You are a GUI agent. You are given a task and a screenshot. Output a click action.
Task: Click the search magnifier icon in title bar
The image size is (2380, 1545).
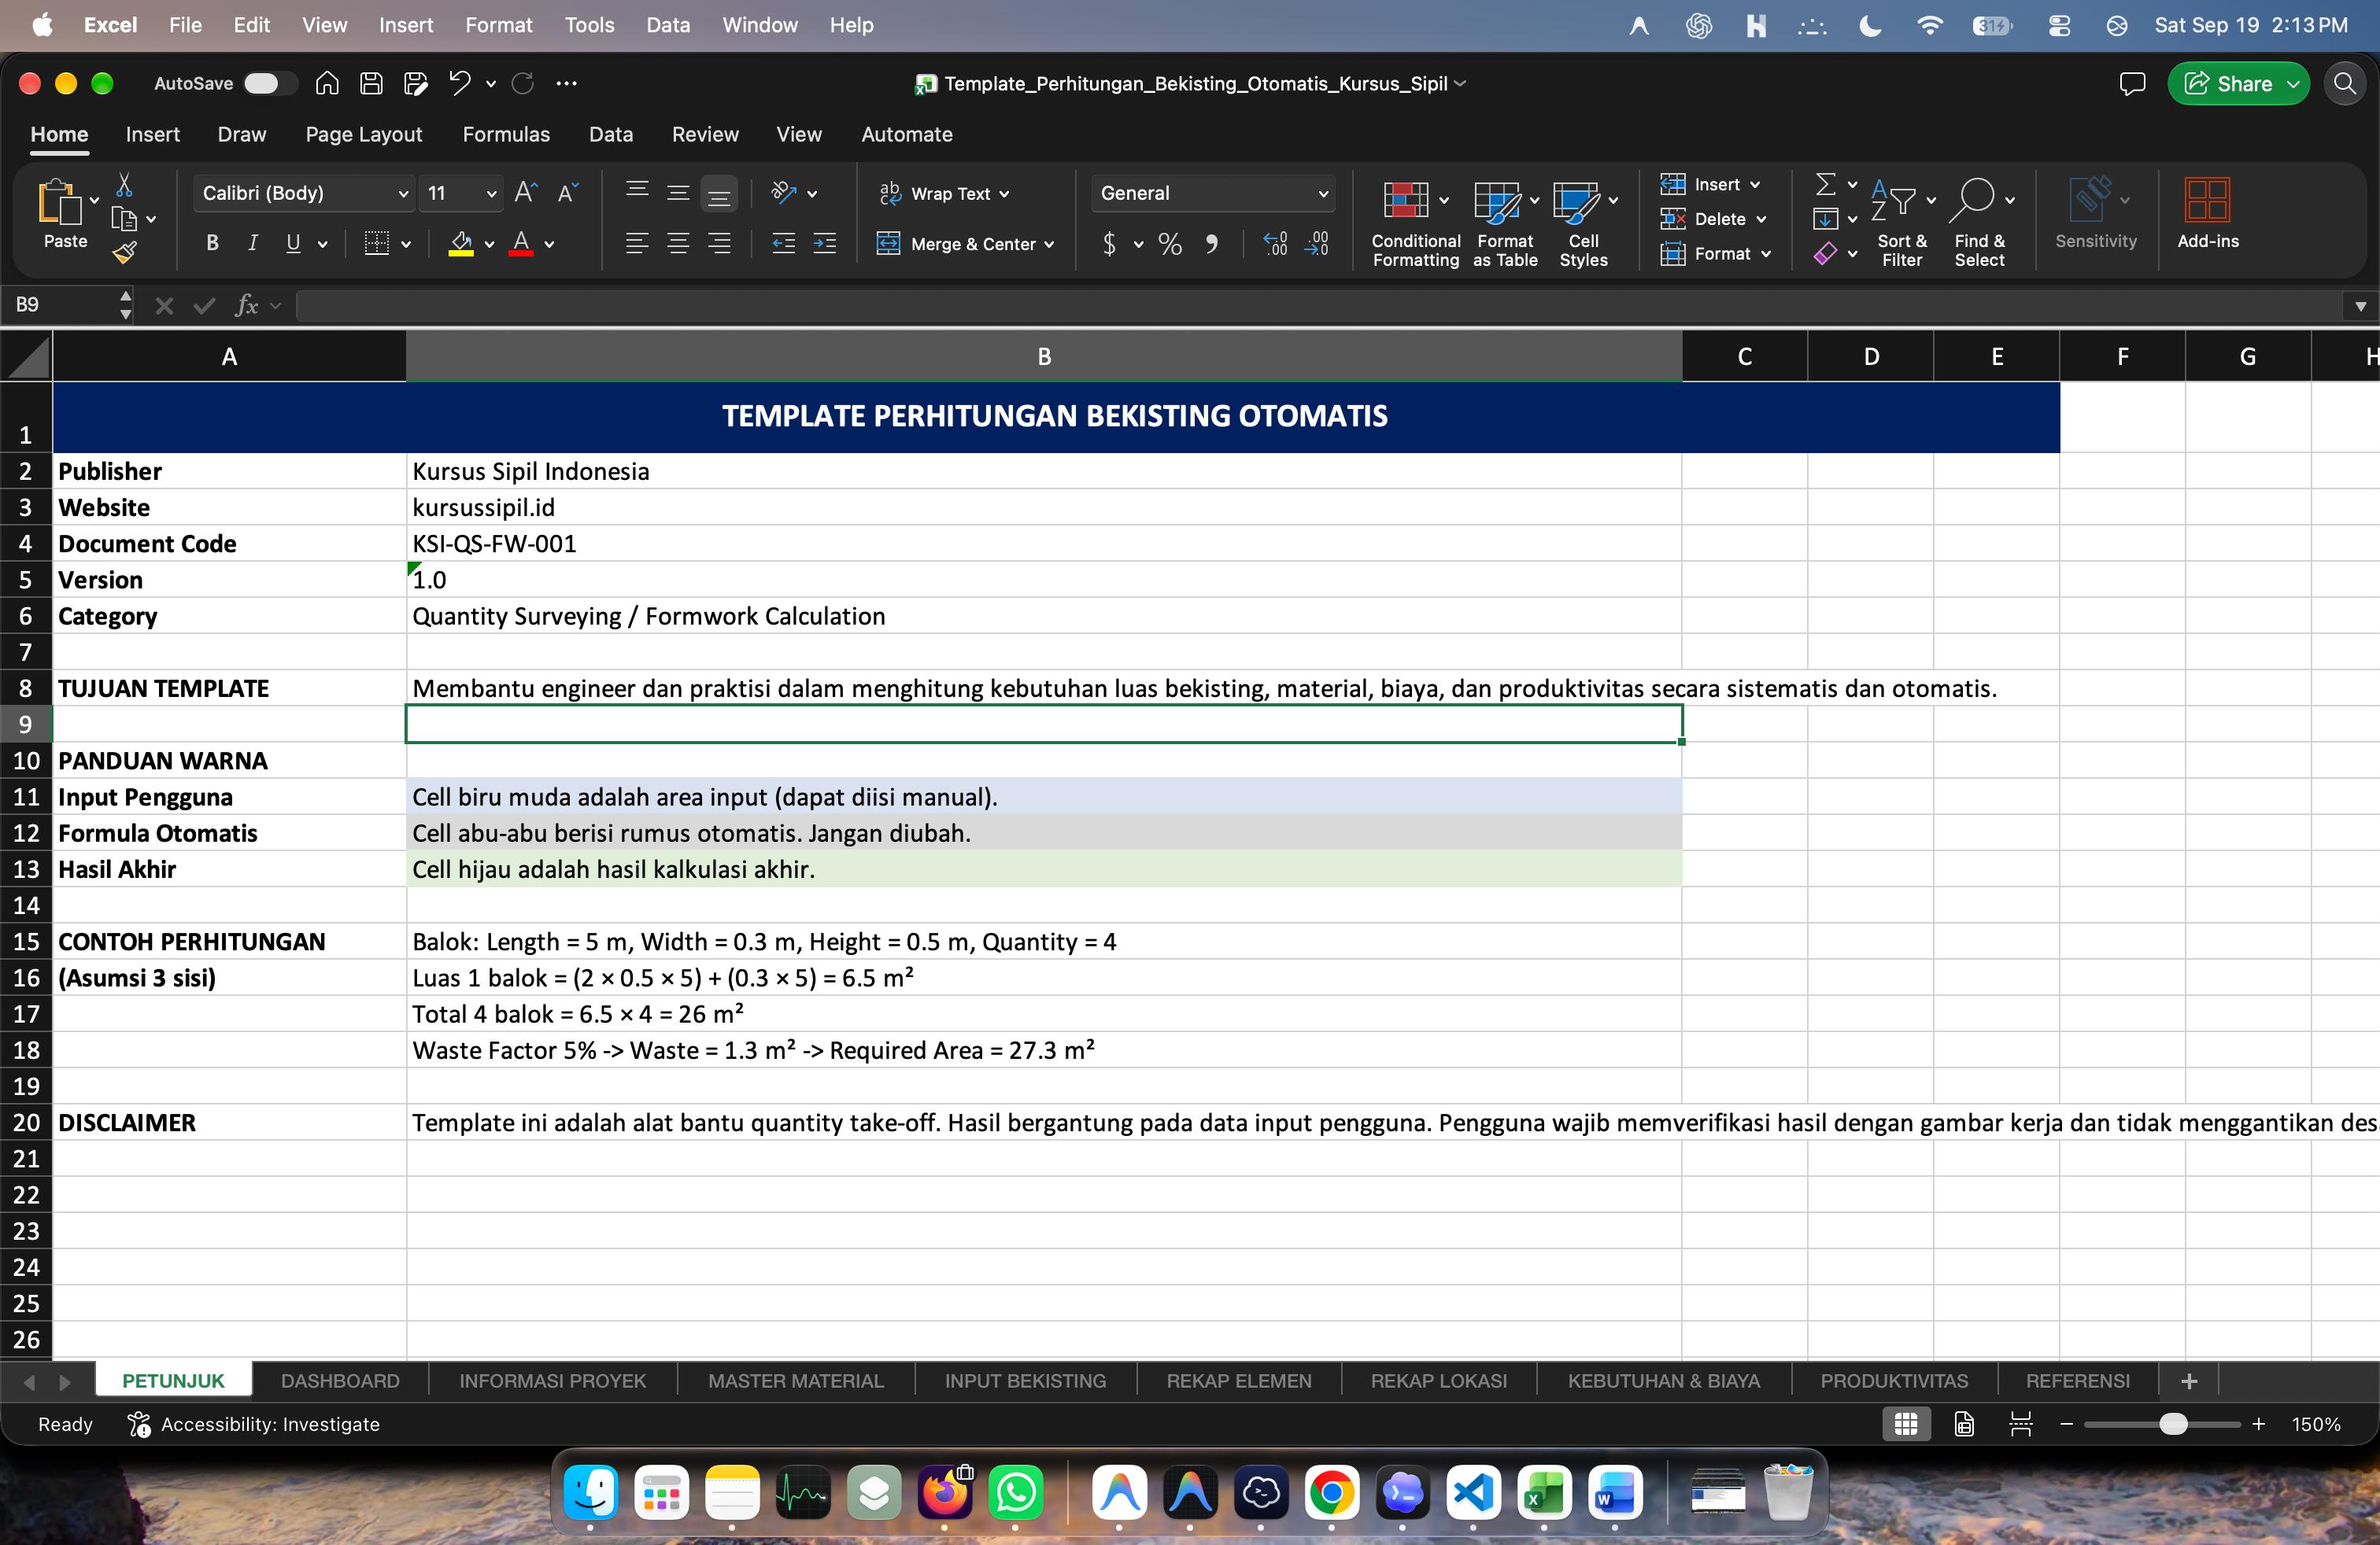point(2345,84)
